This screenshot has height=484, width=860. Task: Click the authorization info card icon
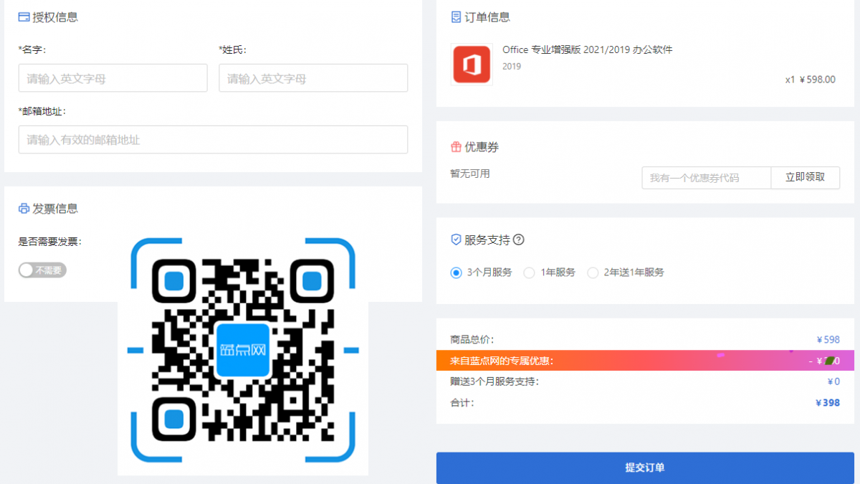(x=24, y=17)
